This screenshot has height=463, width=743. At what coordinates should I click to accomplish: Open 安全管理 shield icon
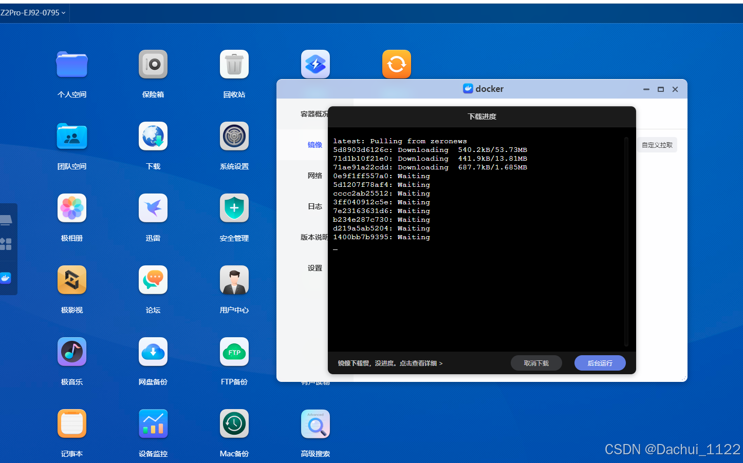coord(234,208)
